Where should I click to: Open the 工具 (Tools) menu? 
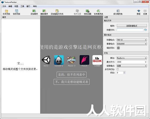click(x=22, y=6)
